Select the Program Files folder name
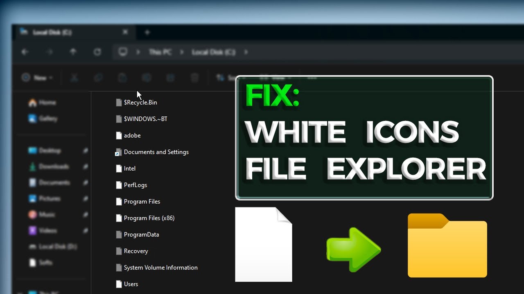The image size is (524, 294). click(142, 201)
